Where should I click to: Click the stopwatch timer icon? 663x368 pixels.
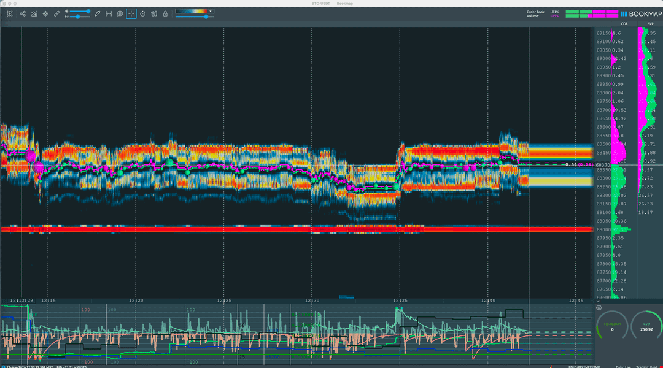click(142, 13)
